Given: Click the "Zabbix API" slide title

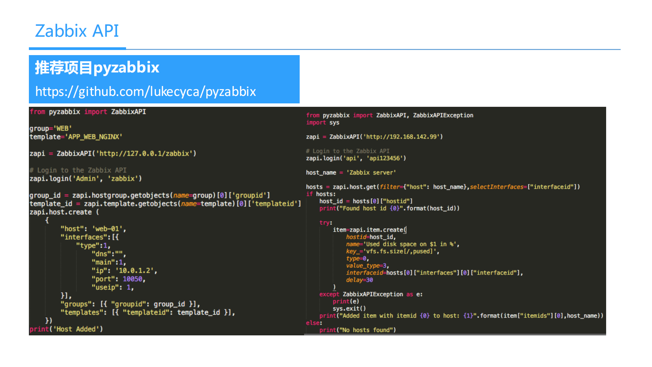Looking at the screenshot, I should (77, 31).
